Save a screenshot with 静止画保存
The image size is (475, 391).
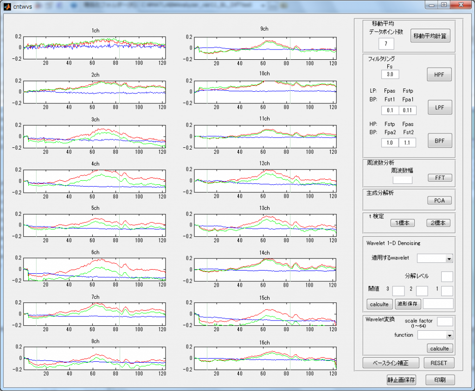(x=401, y=379)
